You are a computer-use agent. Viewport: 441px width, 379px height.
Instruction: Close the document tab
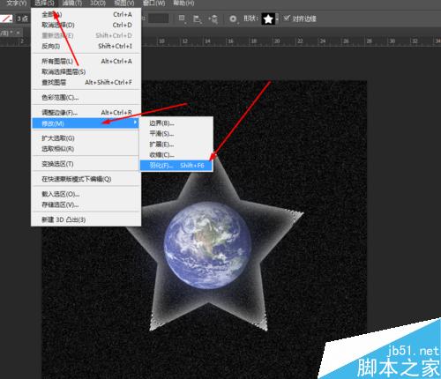(x=18, y=33)
